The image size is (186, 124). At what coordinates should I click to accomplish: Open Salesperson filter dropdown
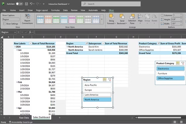[103, 43]
